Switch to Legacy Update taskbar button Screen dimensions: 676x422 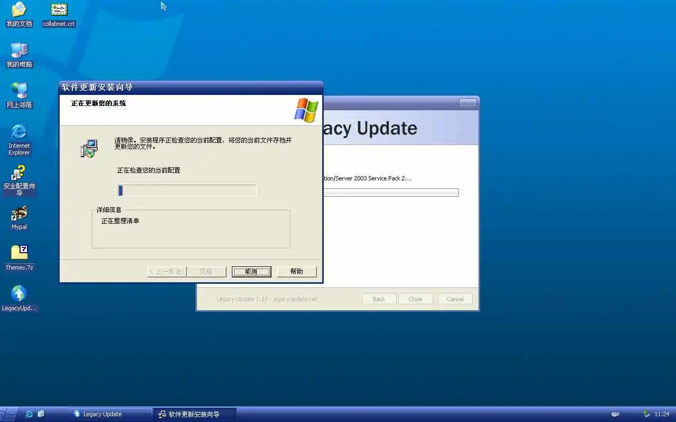click(110, 414)
